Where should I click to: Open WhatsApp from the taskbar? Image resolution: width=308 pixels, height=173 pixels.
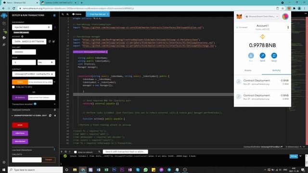pos(145,170)
